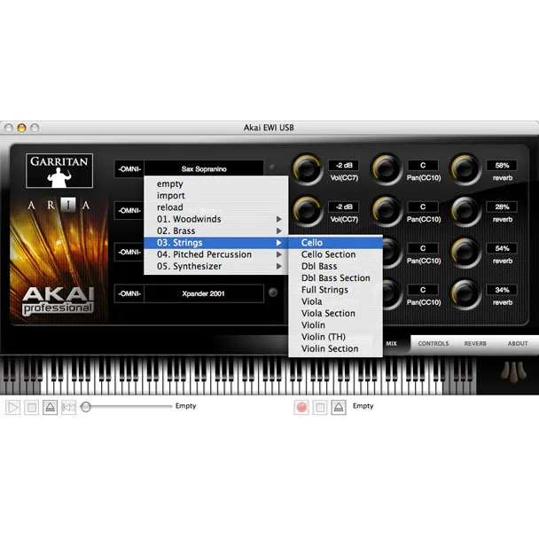Click the slot 2 Pan(CC10) knob

click(386, 211)
